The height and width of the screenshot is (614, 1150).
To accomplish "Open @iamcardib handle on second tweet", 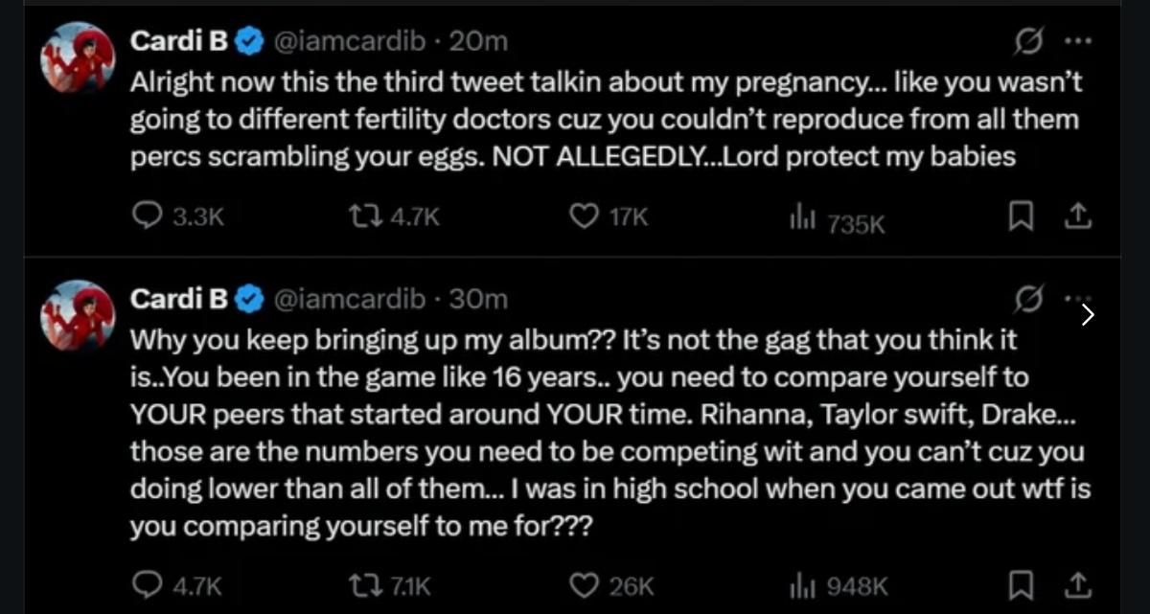I will tap(351, 299).
